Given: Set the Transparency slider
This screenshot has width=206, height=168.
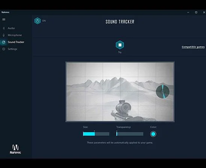Looking at the screenshot, I should pyautogui.click(x=130, y=134).
